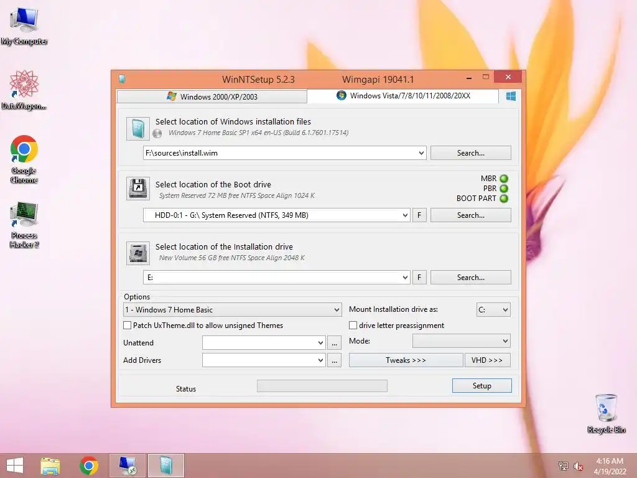Click the installation files source icon

pos(137,128)
